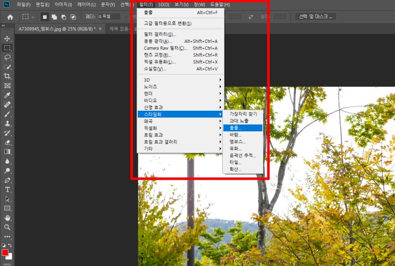Select the Rectangular Marquee tool in toolbox

7,48
